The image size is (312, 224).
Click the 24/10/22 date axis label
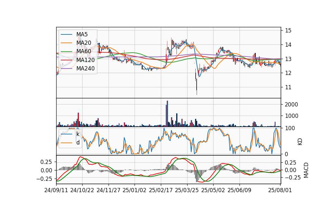tap(82, 190)
